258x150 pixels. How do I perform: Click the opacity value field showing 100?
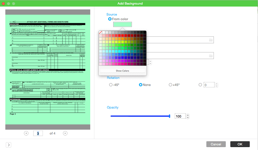[180, 116]
